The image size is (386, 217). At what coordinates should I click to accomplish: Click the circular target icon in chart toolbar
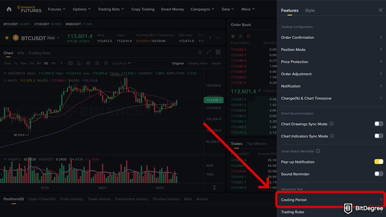pos(106,63)
